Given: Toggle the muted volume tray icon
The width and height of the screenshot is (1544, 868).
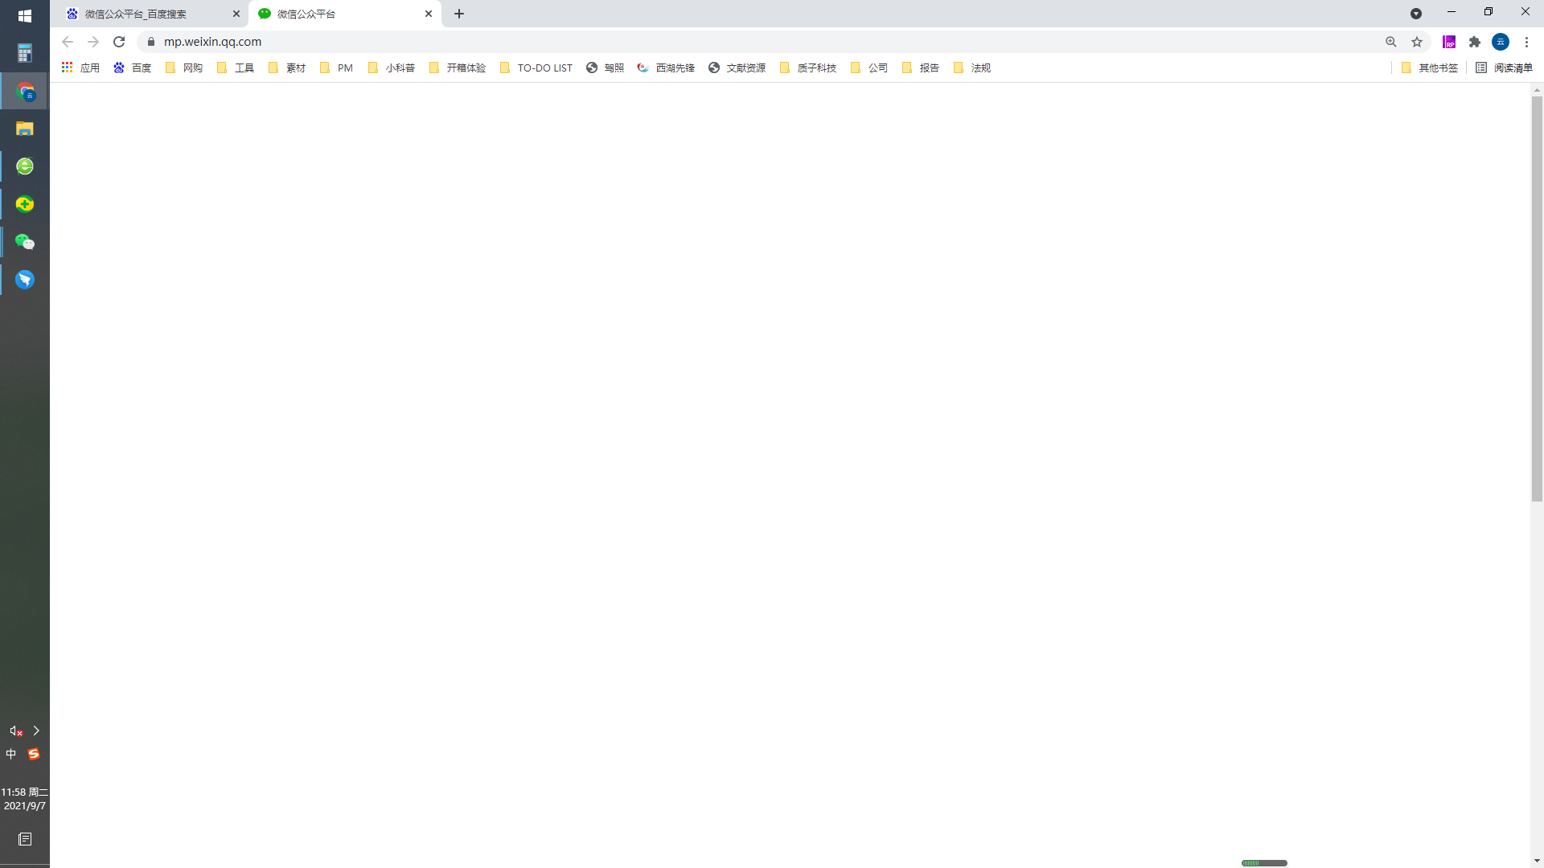Looking at the screenshot, I should 15,731.
